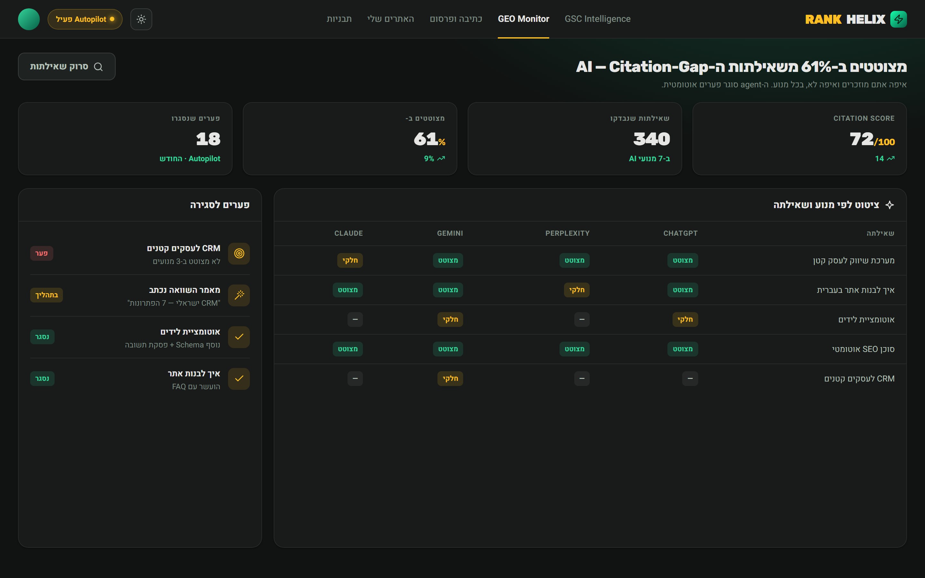Screen dimensions: 925x578
Task: Click the CLAUDE column header
Action: pos(348,233)
